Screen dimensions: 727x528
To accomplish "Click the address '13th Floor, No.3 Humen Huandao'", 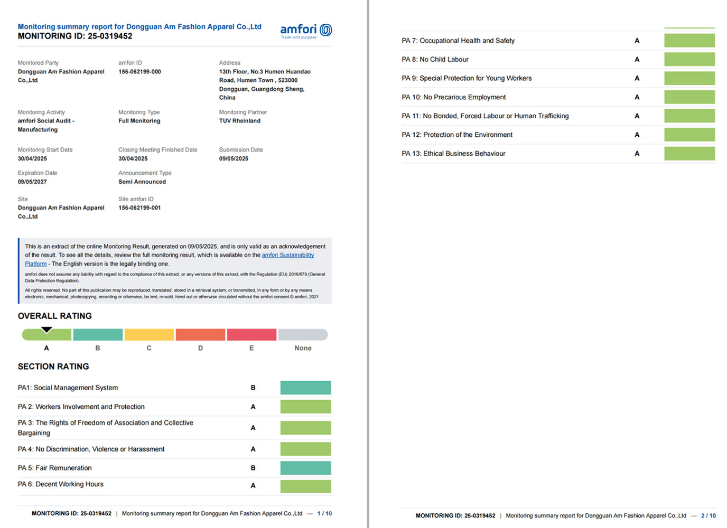I will 265,72.
